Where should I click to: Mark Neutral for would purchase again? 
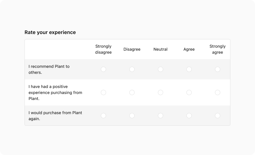pyautogui.click(x=160, y=116)
